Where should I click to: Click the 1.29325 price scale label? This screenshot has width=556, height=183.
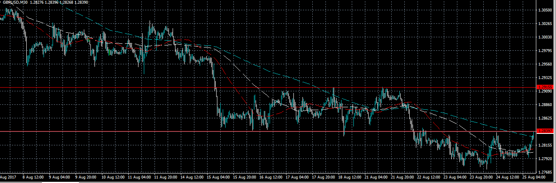545,77
